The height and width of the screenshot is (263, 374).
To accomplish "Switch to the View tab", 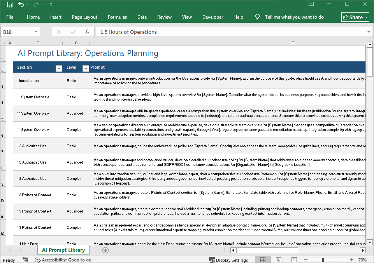I will [187, 17].
